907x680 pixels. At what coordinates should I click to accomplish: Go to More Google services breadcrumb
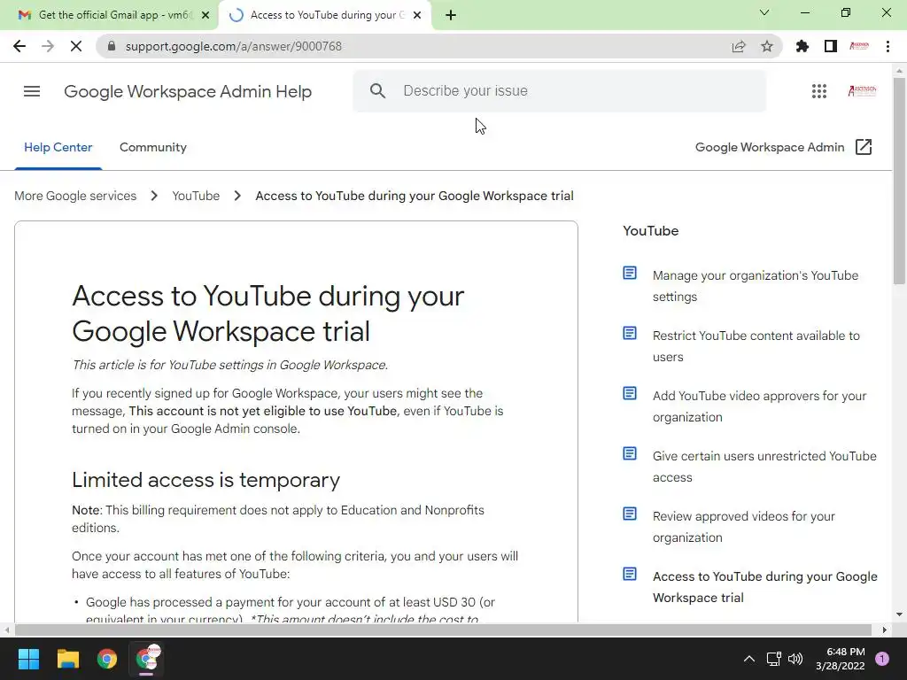pyautogui.click(x=75, y=196)
